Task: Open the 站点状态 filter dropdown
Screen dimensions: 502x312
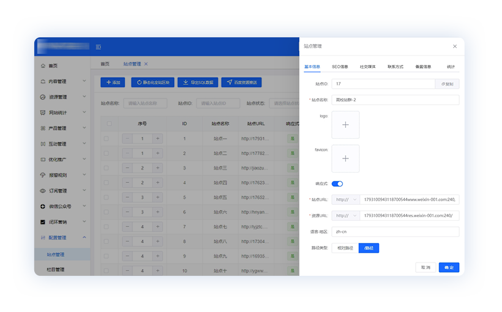Action: [x=284, y=103]
